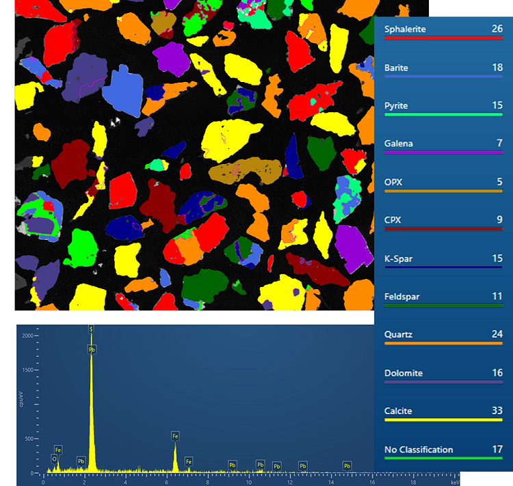
Task: Click the Sphalerite count value 26
Action: point(497,29)
